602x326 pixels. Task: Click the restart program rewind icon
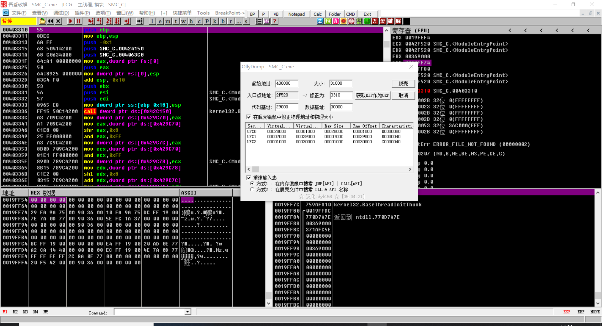[50, 21]
